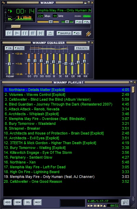Click the 16K equalizer band slider
Image resolution: width=137 pixels, height=209 pixels.
(x=84, y=61)
